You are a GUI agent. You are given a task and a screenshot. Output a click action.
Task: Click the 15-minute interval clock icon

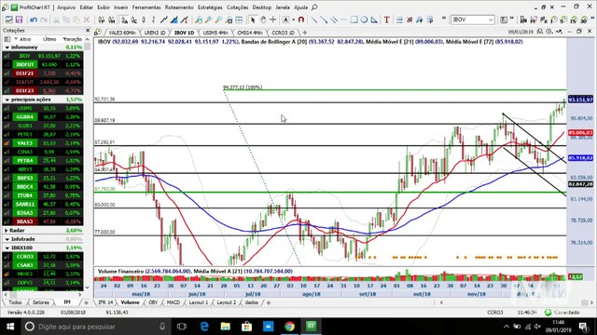tap(574, 20)
